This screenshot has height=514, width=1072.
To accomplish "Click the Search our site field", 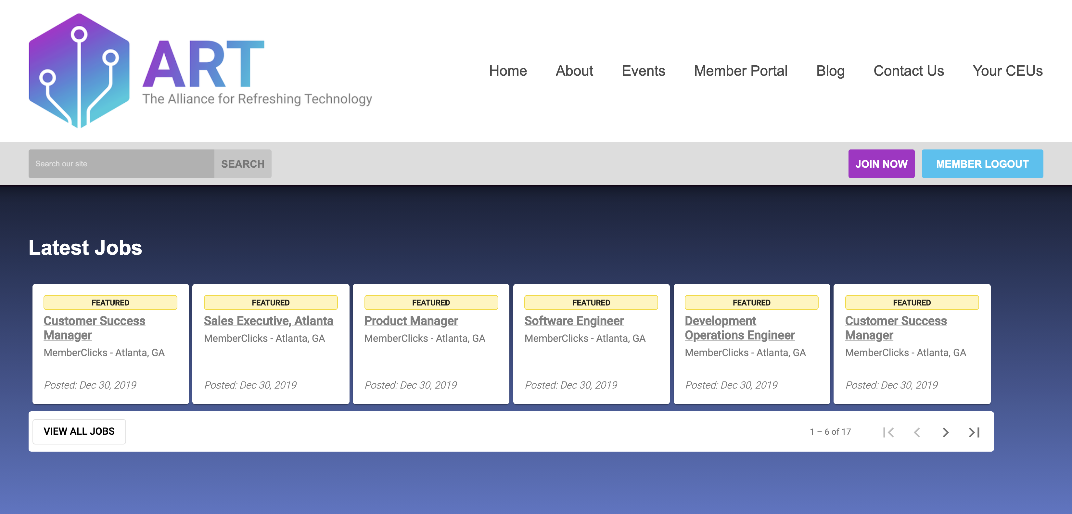I will point(121,163).
